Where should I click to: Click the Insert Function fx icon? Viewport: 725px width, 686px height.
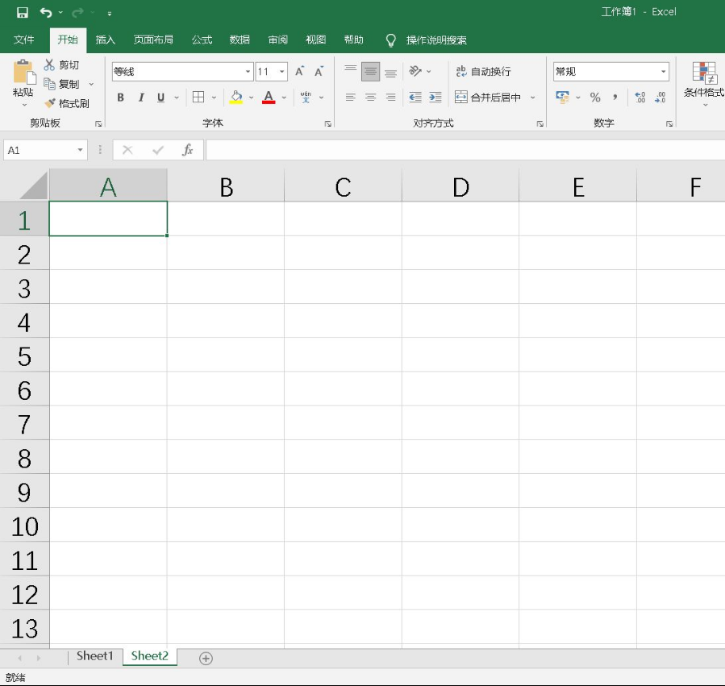click(x=187, y=150)
